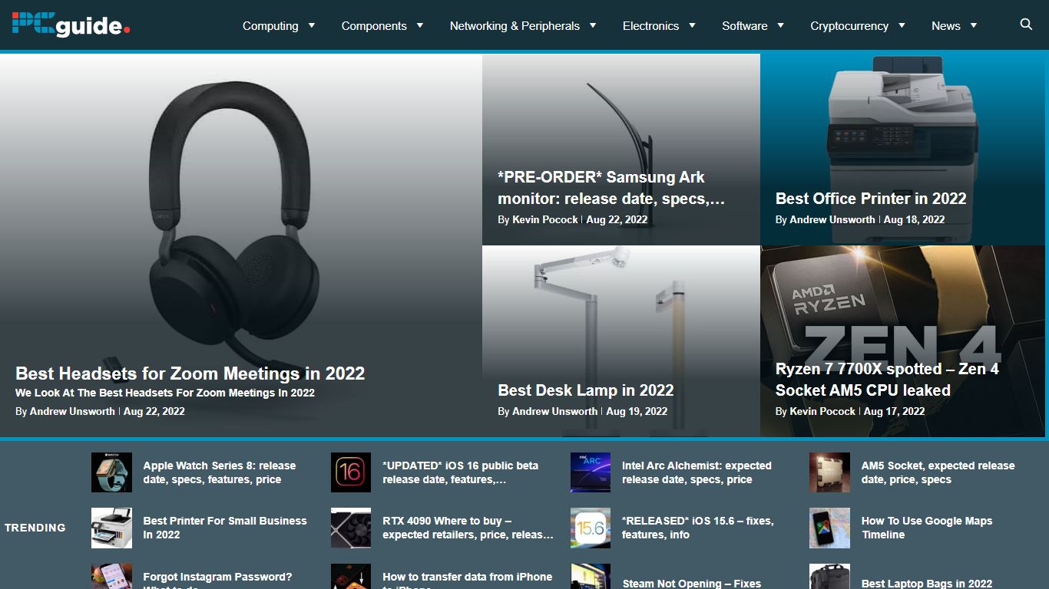Open the Electronics menu

pos(650,25)
